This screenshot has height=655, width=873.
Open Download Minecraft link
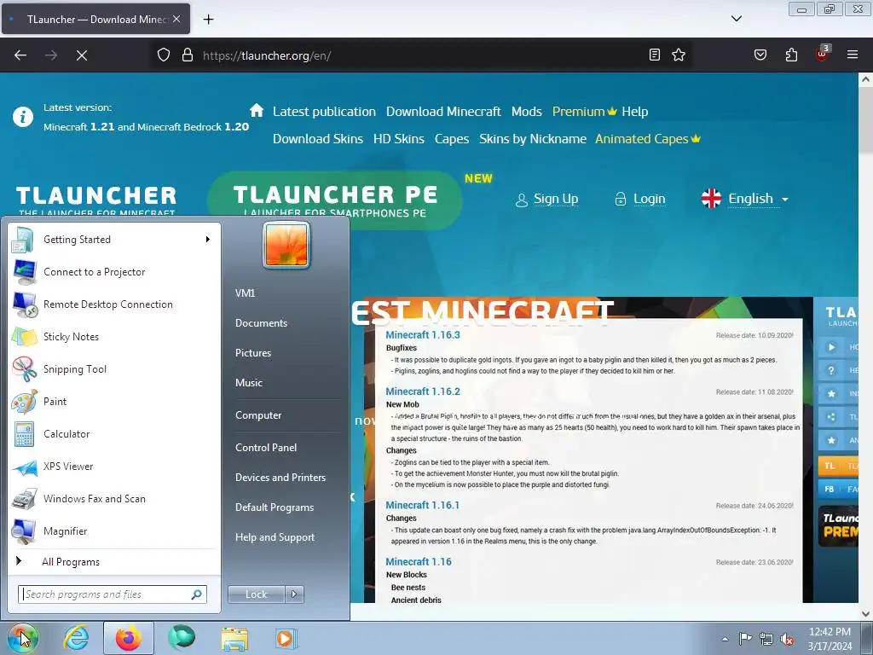tap(443, 112)
